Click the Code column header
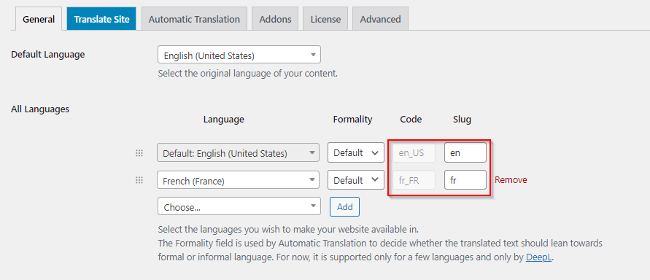Image resolution: width=650 pixels, height=280 pixels. (411, 120)
